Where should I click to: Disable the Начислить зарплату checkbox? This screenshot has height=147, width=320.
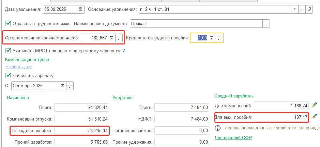[x=8, y=75]
